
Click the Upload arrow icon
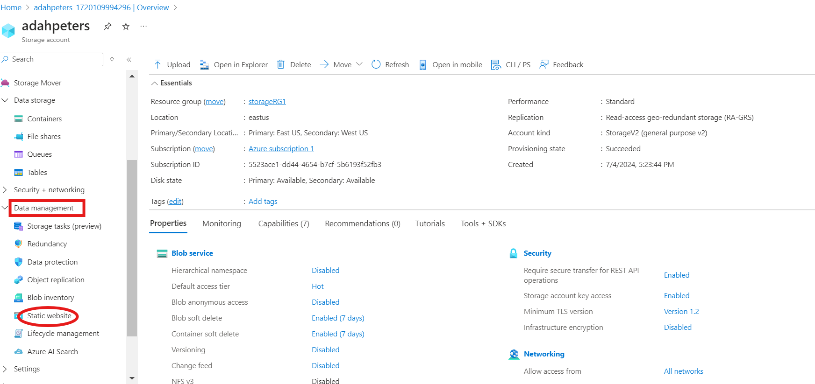pos(157,64)
